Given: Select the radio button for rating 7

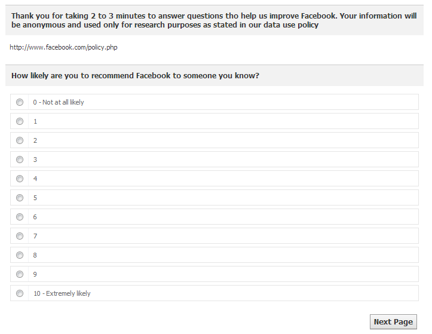Looking at the screenshot, I should click(x=20, y=236).
